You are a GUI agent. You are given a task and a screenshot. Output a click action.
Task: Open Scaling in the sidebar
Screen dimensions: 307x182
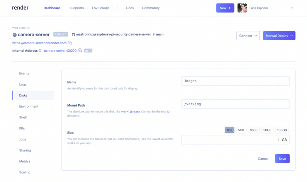(25, 172)
